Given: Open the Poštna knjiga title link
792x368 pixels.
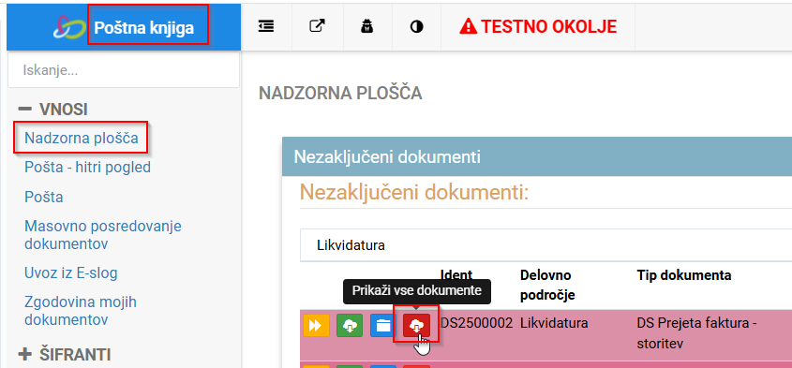Looking at the screenshot, I should [144, 28].
